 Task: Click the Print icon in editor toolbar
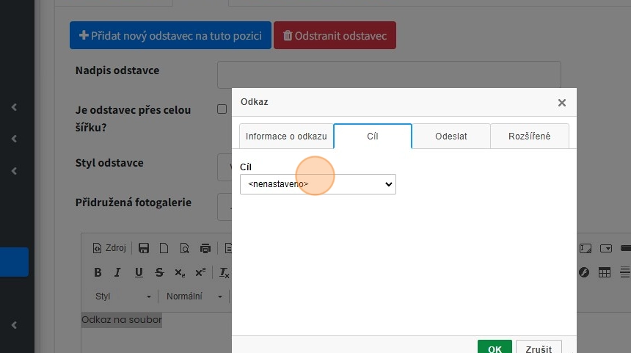tap(205, 248)
